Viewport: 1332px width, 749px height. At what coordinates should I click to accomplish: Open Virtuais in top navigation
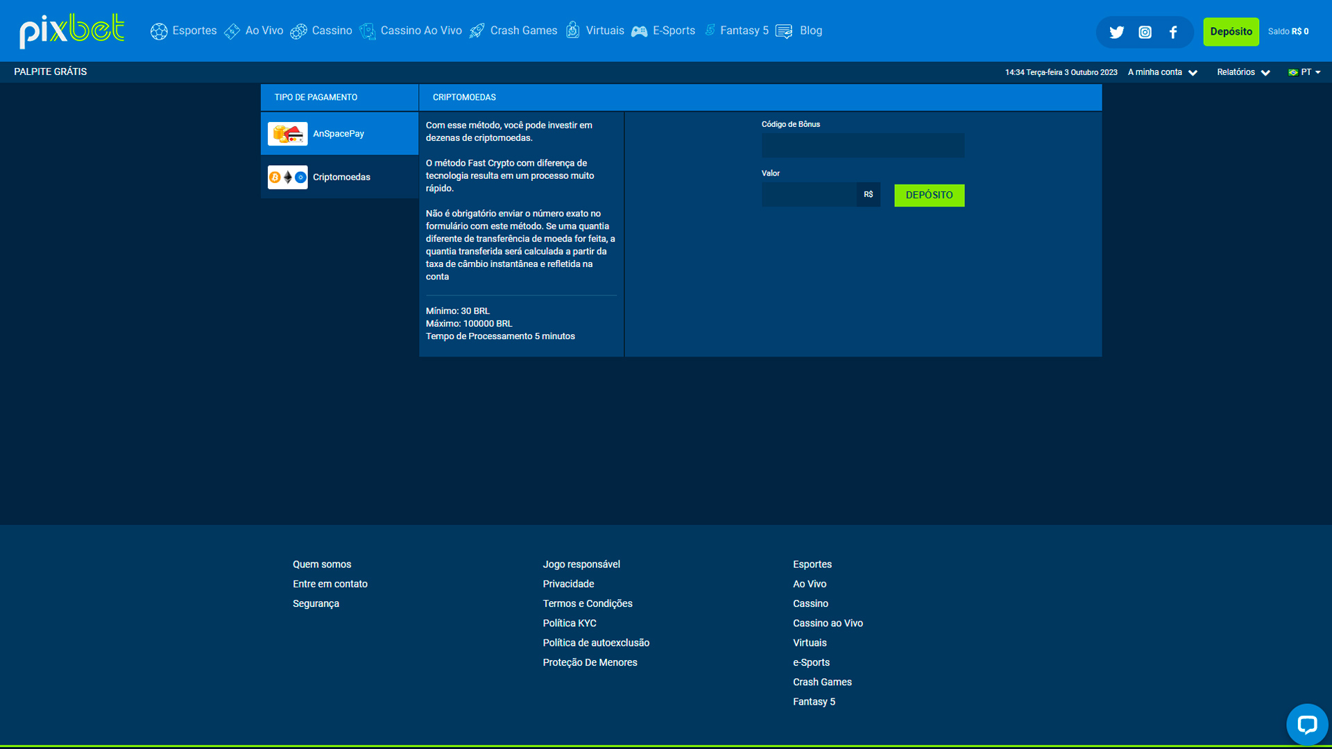(605, 31)
